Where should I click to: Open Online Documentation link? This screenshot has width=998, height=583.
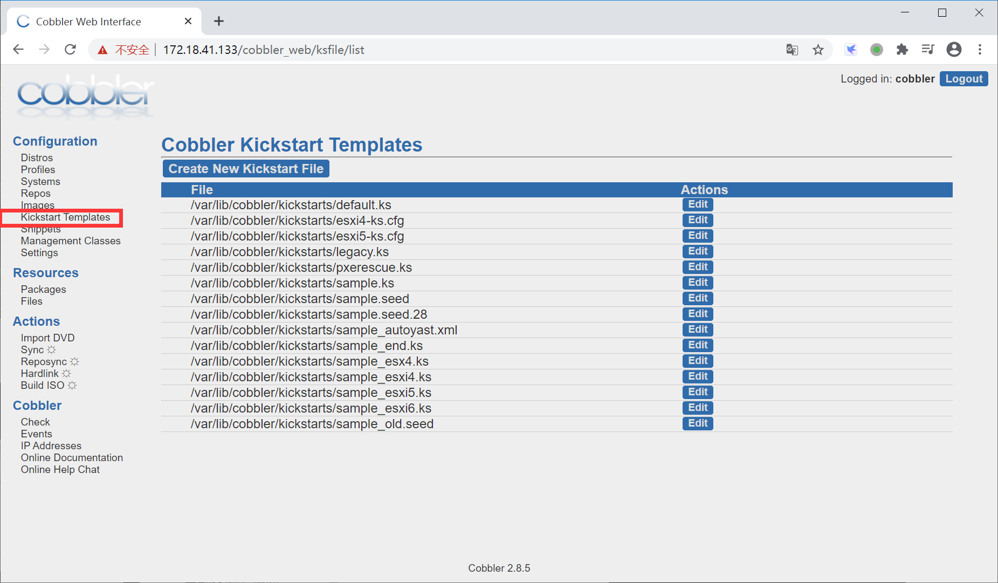click(72, 457)
